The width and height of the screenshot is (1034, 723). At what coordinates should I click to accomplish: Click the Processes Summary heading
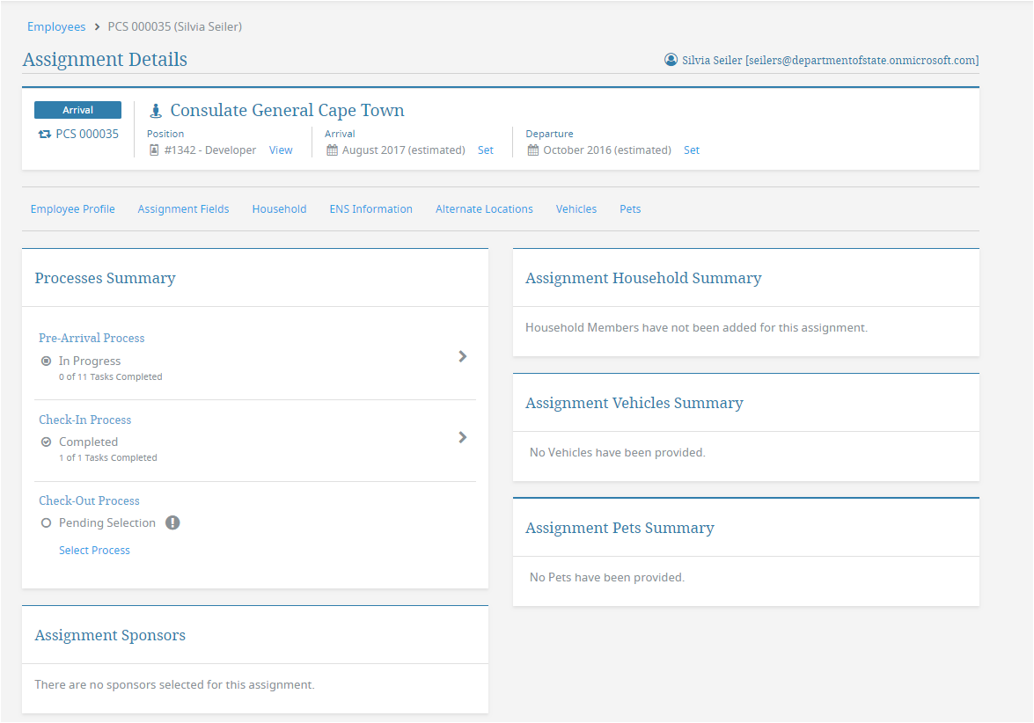105,278
